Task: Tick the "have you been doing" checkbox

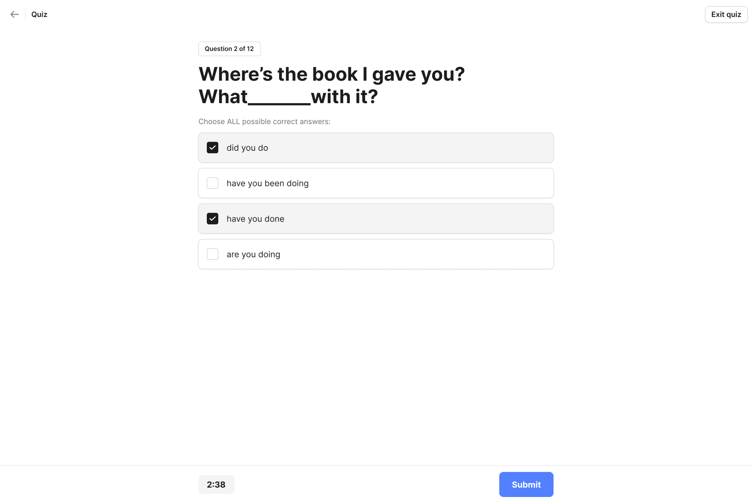Action: pos(212,183)
